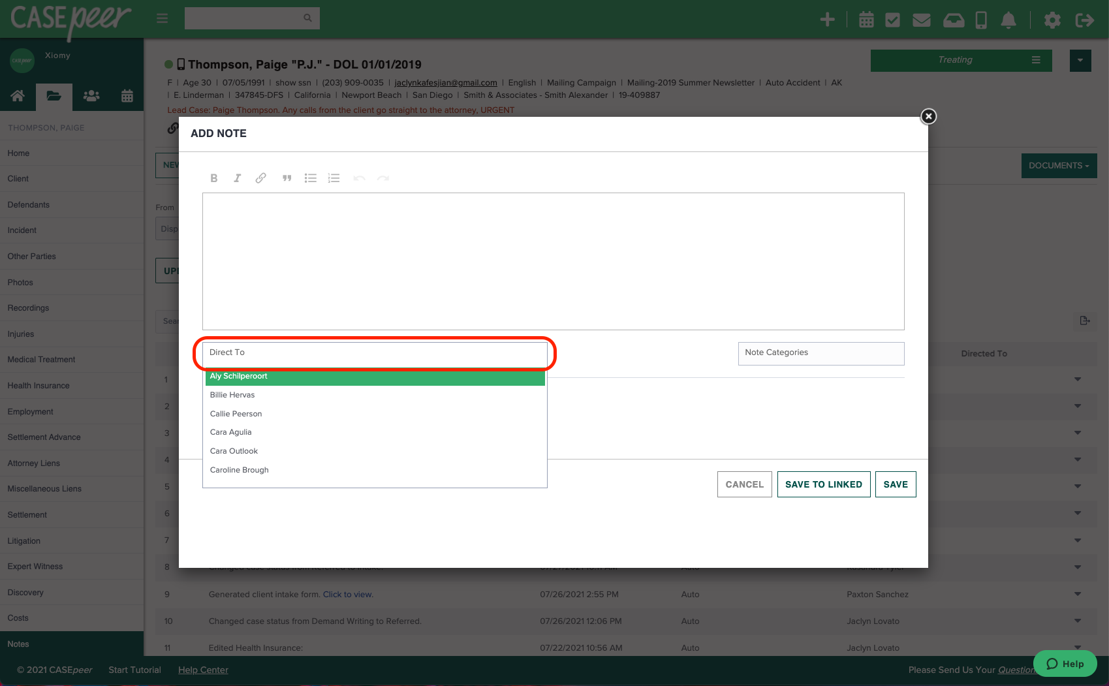This screenshot has height=686, width=1109.
Task: Click the Cancel button
Action: click(744, 484)
